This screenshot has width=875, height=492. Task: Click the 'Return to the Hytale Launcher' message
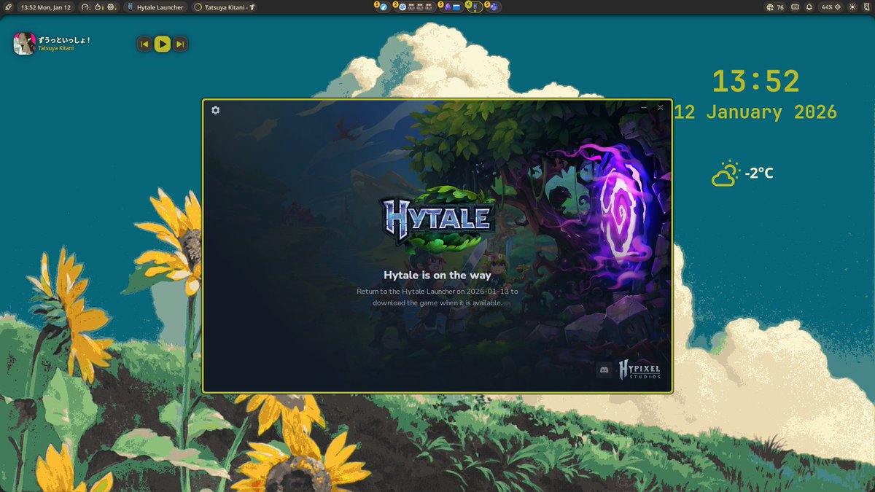(437, 297)
